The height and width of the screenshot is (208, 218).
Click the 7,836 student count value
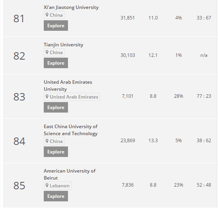(x=128, y=185)
